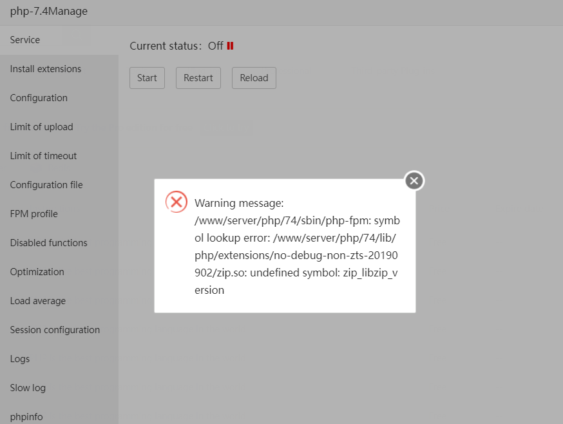View the Load average section
This screenshot has width=563, height=424.
pyautogui.click(x=37, y=301)
